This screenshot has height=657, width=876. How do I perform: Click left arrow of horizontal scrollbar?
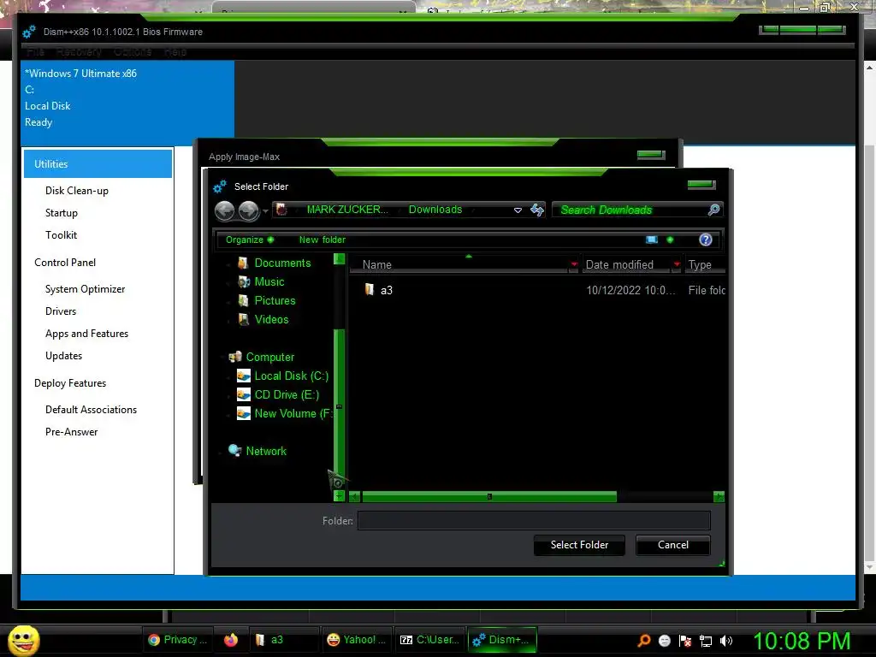pos(355,497)
